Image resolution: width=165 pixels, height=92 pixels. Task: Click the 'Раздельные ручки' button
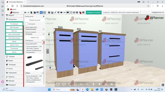click(x=35, y=20)
